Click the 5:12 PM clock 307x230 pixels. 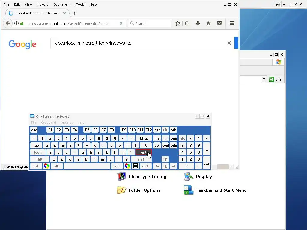[296, 4]
